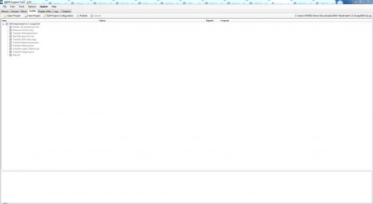Switch to the Devices tab
Screen dimensions: 373x204
tap(15, 11)
